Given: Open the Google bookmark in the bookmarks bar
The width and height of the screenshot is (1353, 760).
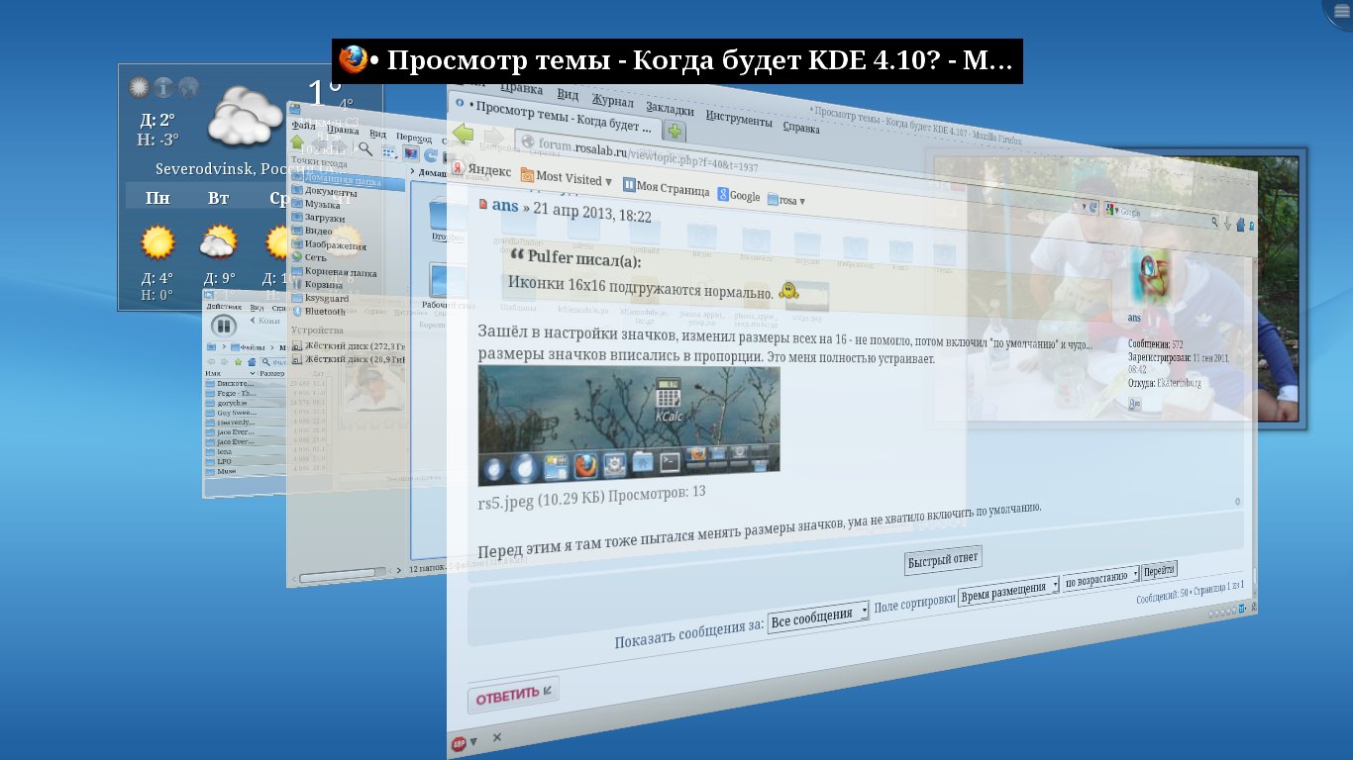Looking at the screenshot, I should pyautogui.click(x=739, y=195).
